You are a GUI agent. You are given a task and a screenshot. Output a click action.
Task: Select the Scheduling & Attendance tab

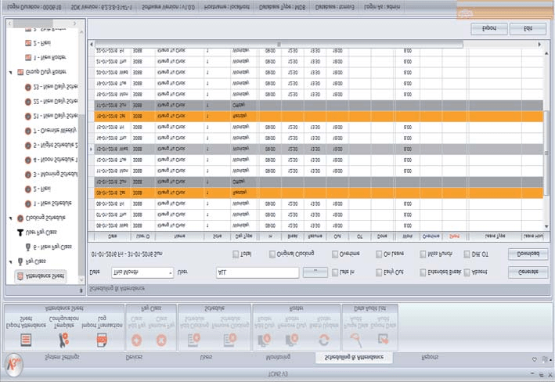(354, 357)
